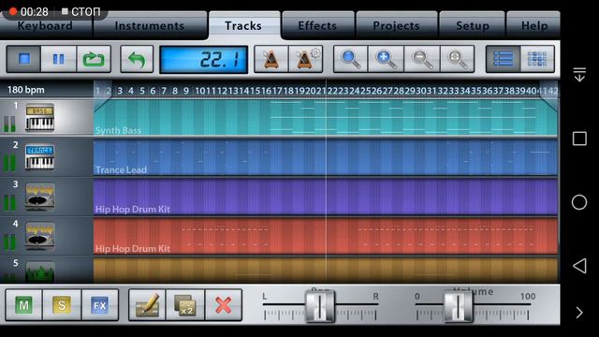The height and width of the screenshot is (337, 599).
Task: Tap Android recent apps square button
Action: 579,139
